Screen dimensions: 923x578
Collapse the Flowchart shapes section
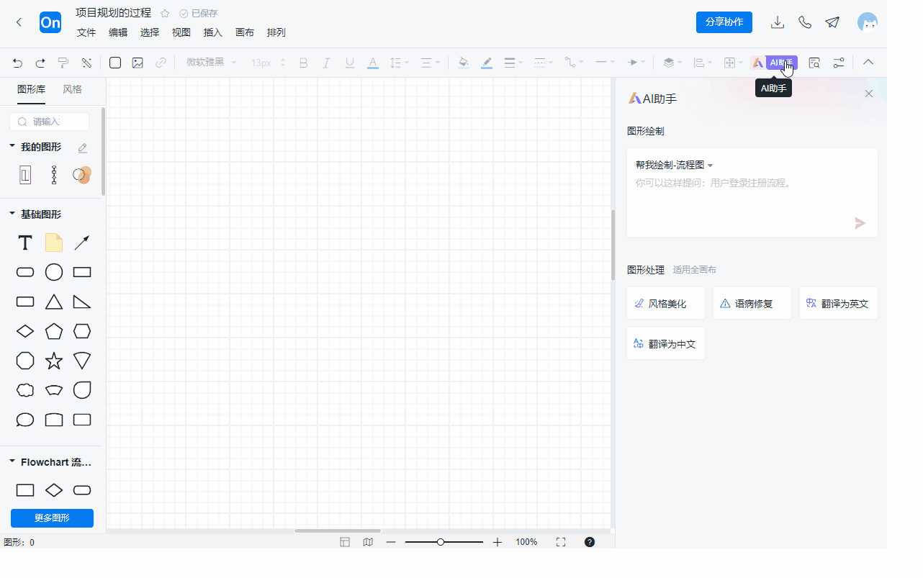coord(12,461)
